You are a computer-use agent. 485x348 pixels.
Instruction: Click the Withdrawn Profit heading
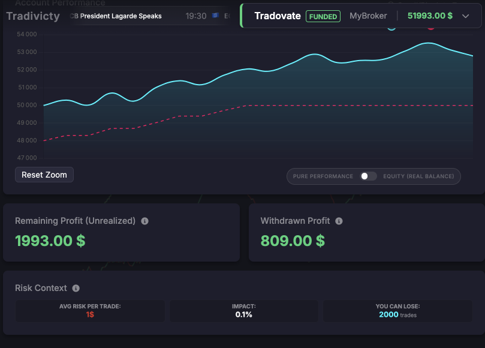tap(295, 221)
